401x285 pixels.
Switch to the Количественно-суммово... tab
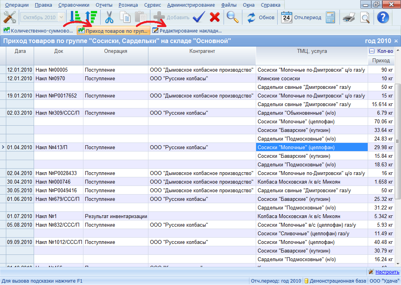pyautogui.click(x=38, y=30)
